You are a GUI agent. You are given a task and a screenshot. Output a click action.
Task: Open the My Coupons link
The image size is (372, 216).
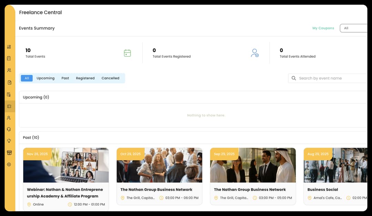tap(323, 28)
